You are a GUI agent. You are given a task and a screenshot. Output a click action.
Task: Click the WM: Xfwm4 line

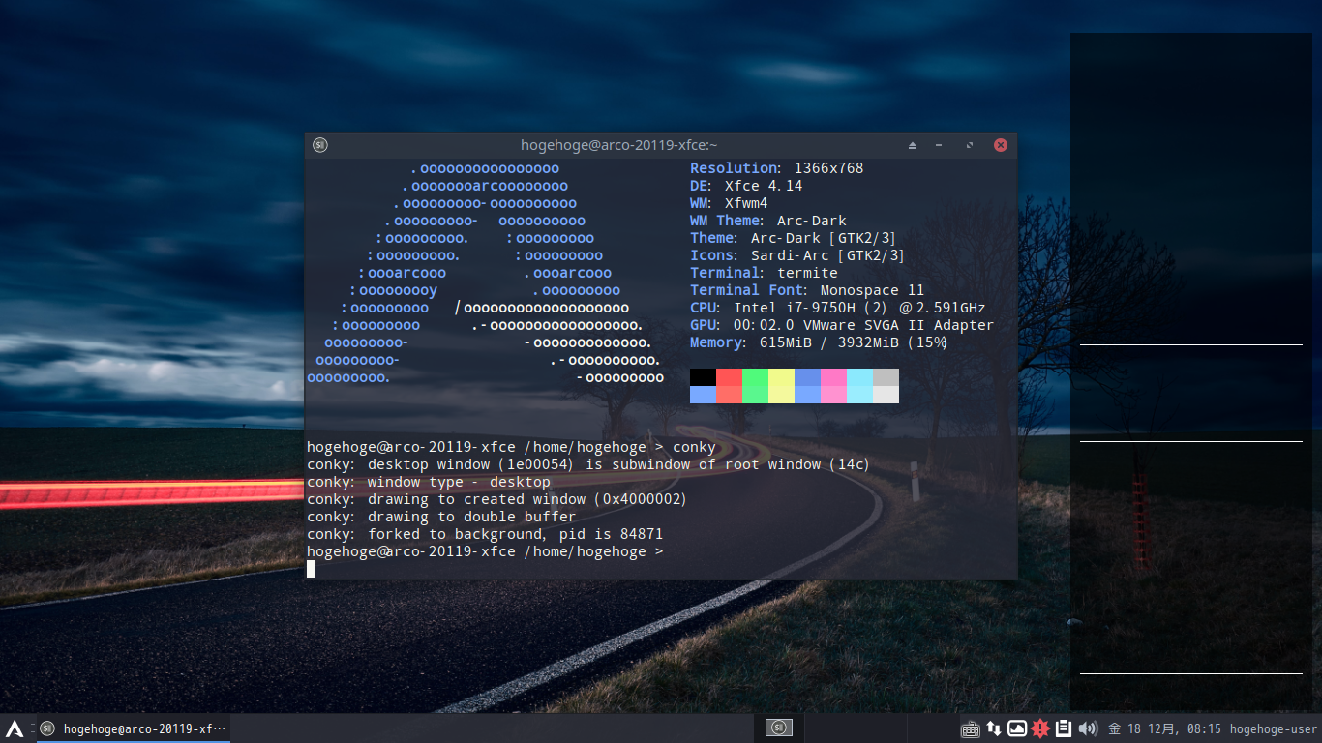pyautogui.click(x=729, y=203)
